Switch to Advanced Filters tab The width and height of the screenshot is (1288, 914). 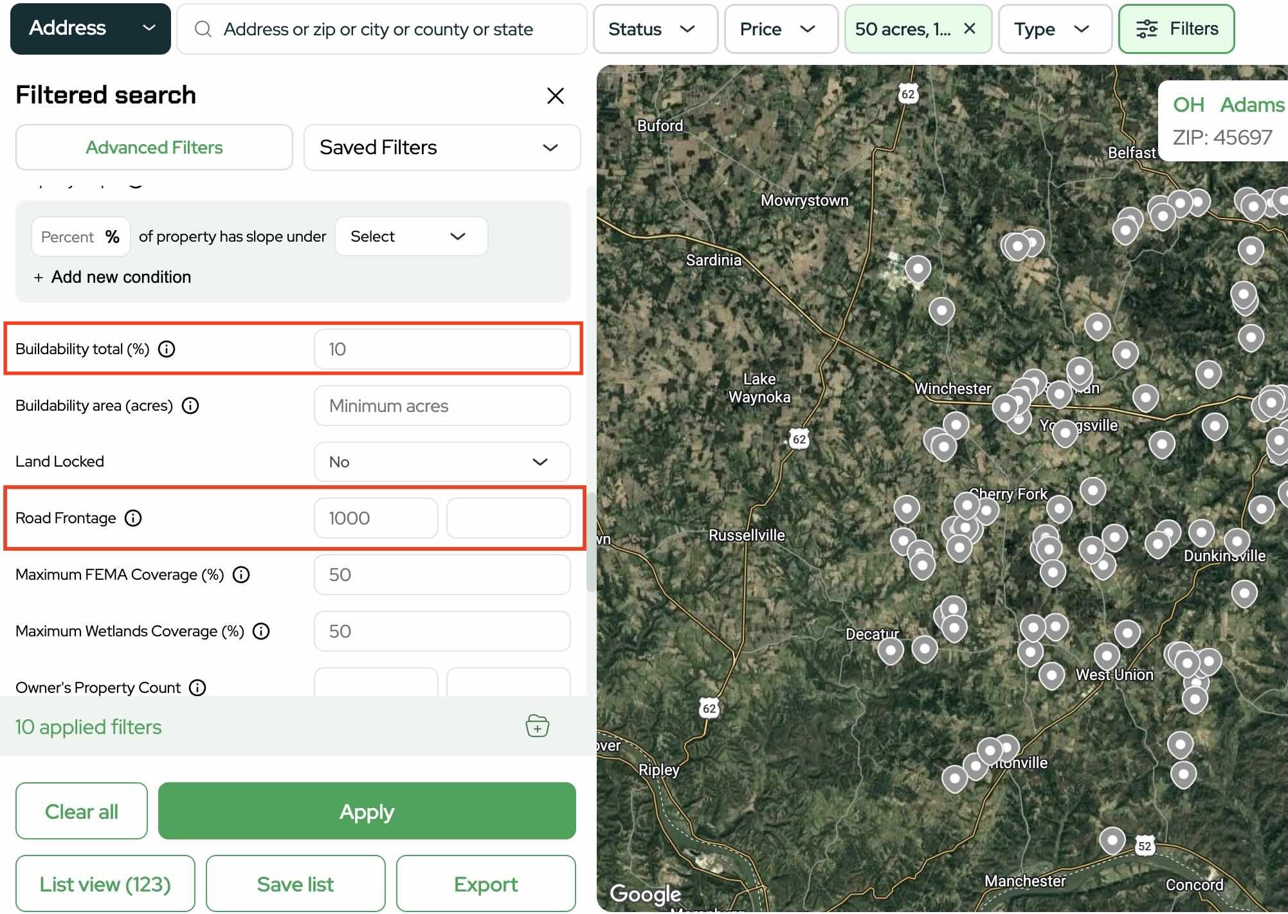pos(154,147)
